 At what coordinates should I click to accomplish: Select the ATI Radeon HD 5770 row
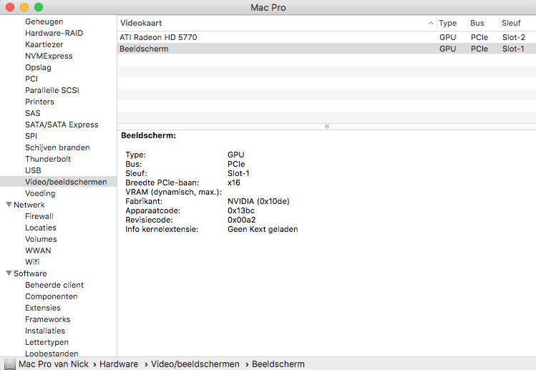tap(326, 37)
